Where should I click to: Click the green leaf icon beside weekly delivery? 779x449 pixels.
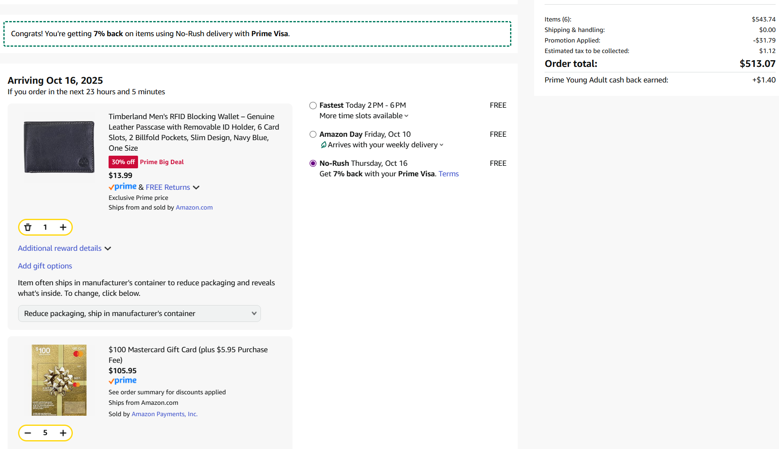point(323,145)
